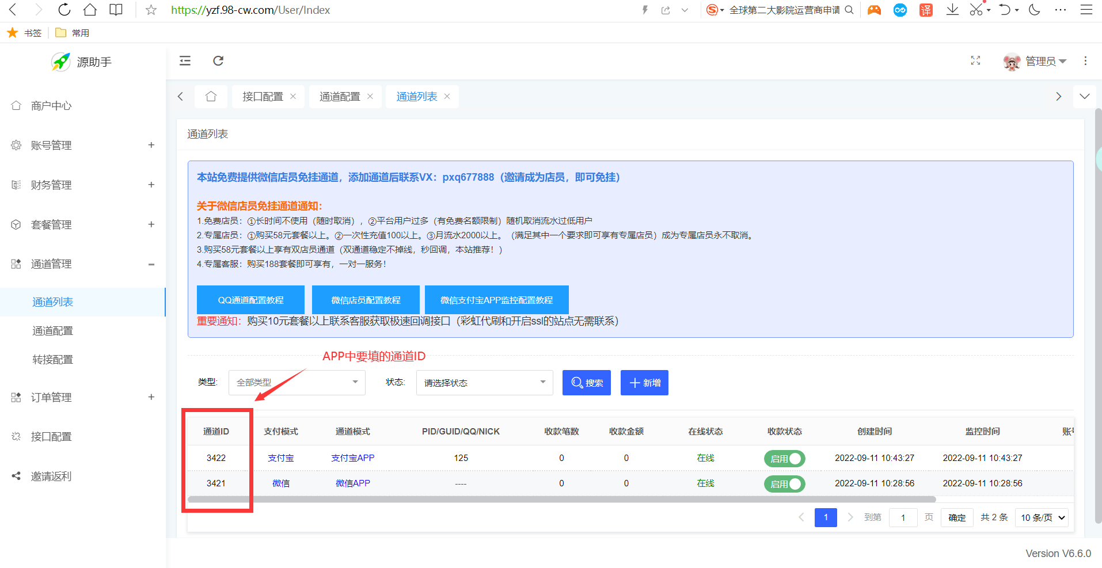Open the 状态 请选择状态 dropdown
Viewport: 1102px width, 568px height.
pos(485,383)
